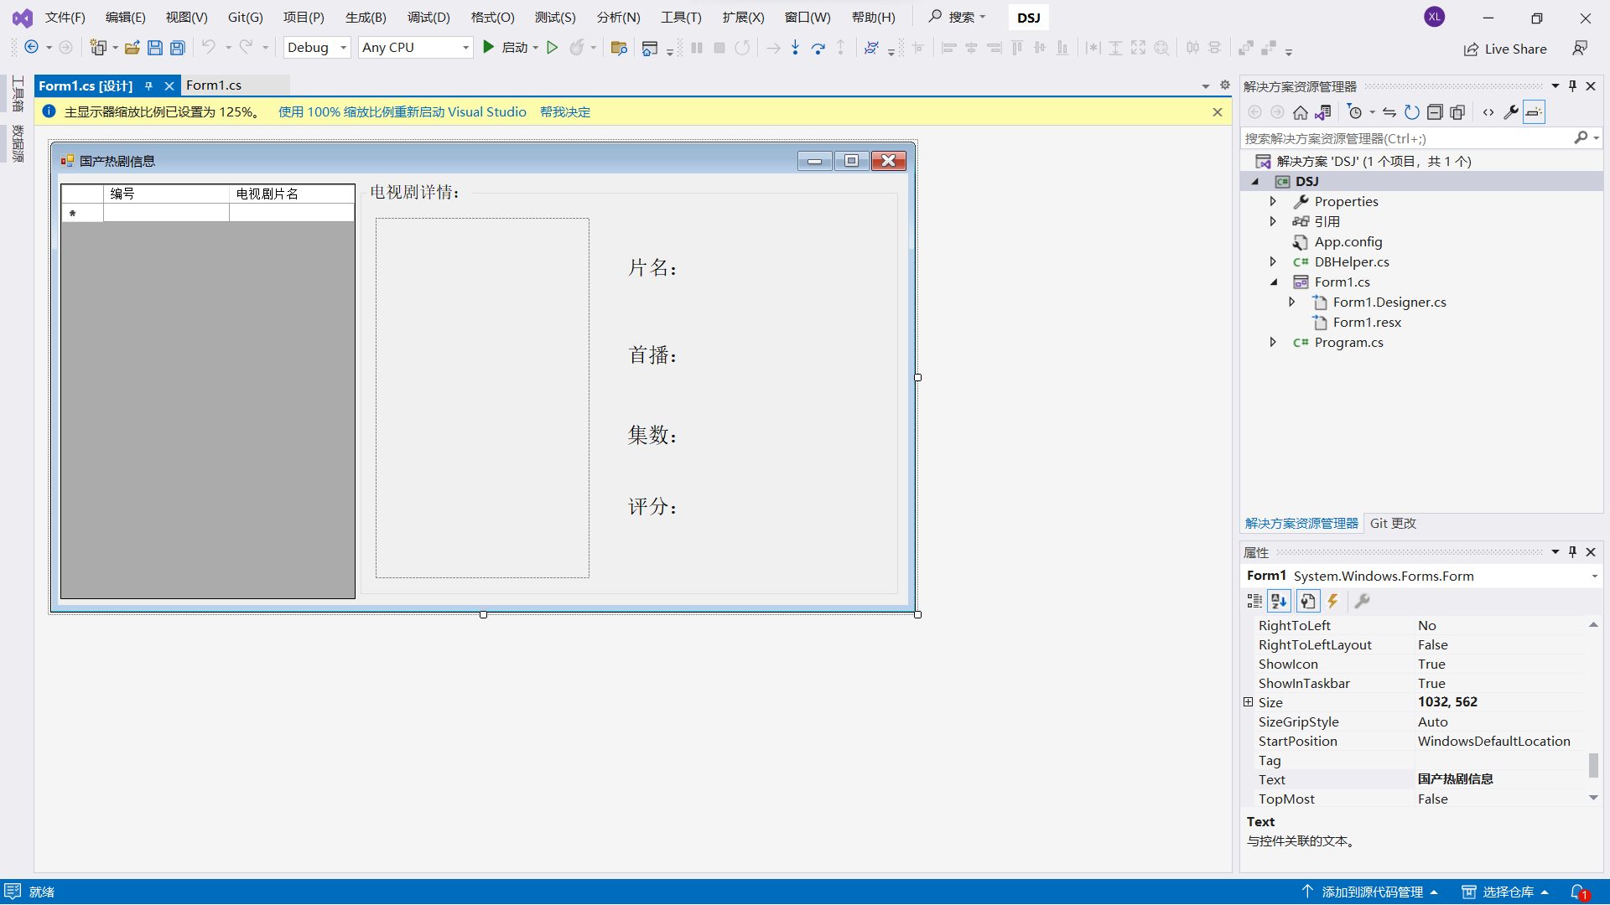Open the 工具(T) menu

(681, 18)
